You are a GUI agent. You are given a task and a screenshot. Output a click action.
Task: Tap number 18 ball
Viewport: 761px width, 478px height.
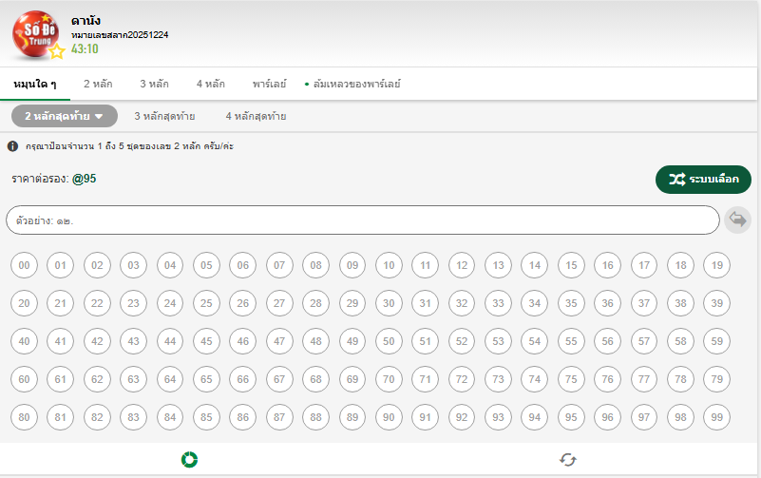[x=680, y=265]
